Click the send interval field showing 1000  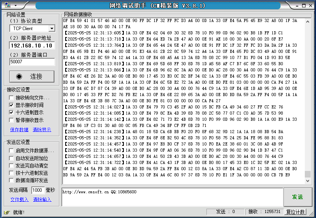point(38,190)
